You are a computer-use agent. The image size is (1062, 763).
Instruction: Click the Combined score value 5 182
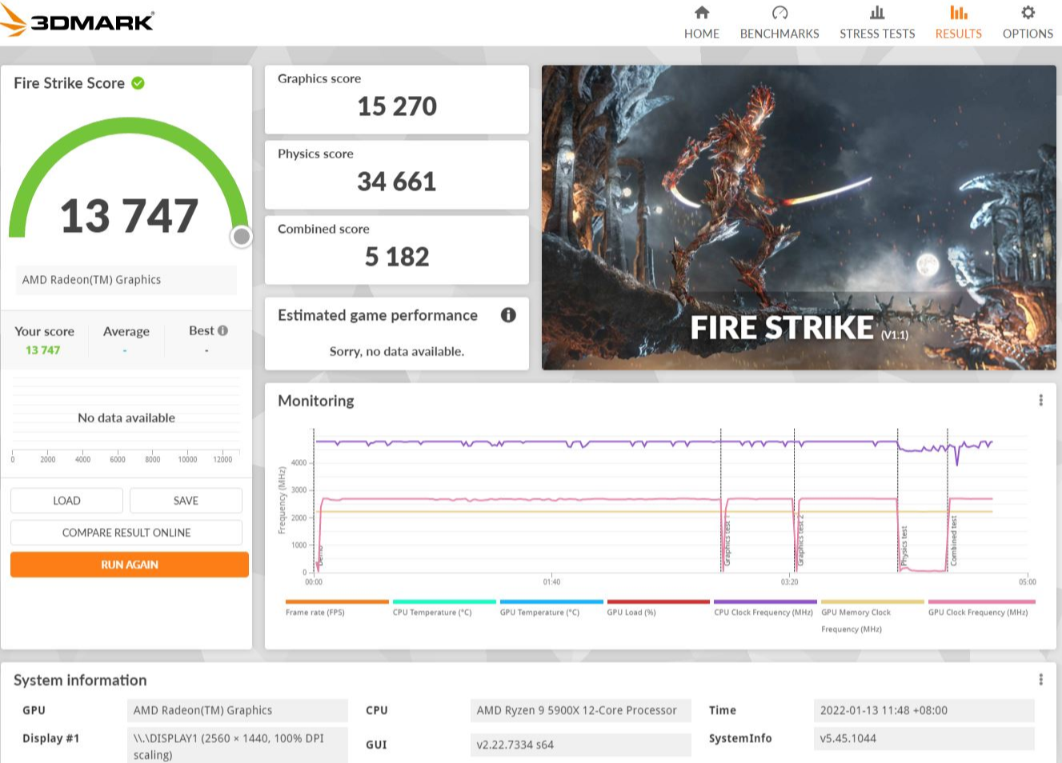click(x=397, y=257)
